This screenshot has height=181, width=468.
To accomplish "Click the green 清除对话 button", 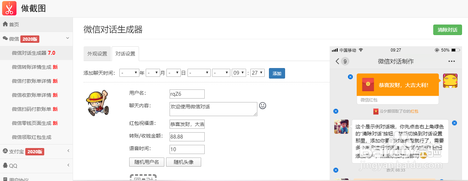I will point(447,30).
